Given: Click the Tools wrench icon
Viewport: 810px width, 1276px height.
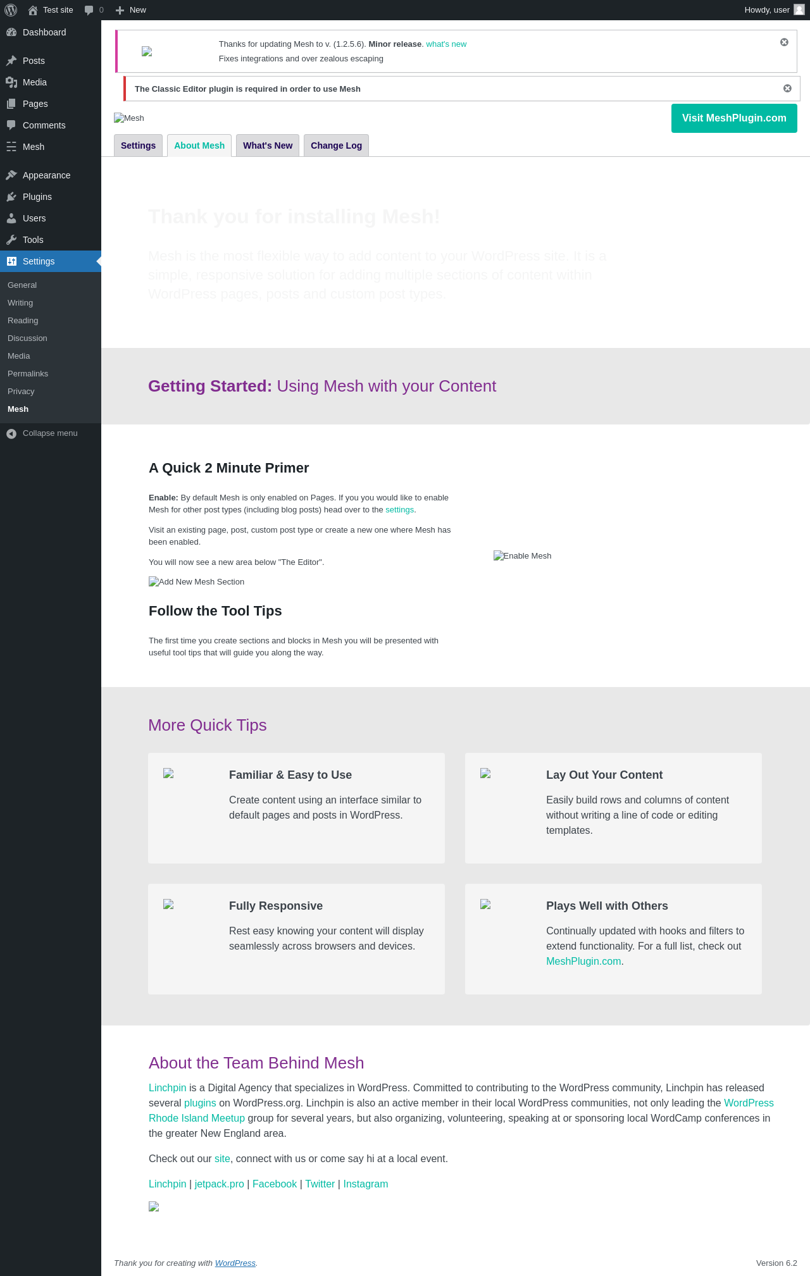Looking at the screenshot, I should 11,240.
